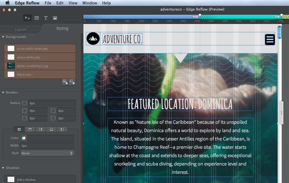Toggle bottom-right radius checkbox

point(53,118)
